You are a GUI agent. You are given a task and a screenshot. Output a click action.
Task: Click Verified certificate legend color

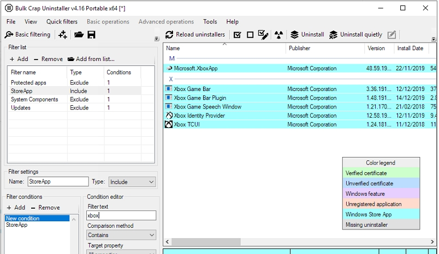point(381,173)
